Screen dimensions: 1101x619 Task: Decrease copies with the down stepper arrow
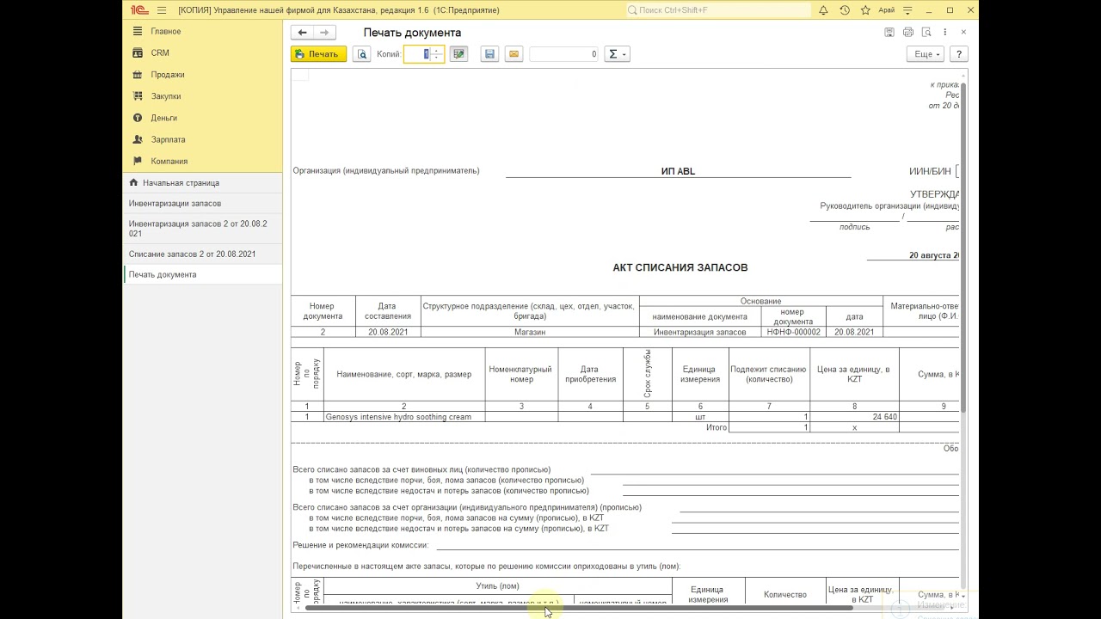pos(437,58)
